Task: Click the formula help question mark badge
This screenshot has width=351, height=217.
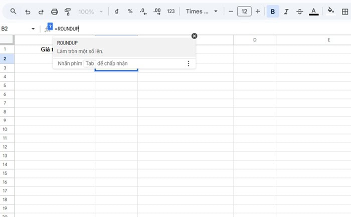Action: click(x=50, y=26)
